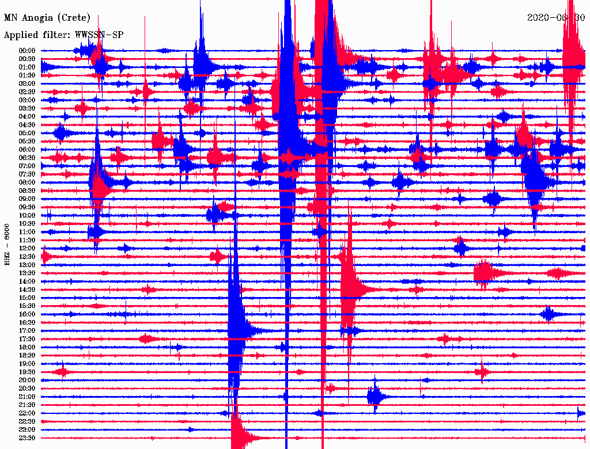Select the 09:30 time row label
The image size is (590, 449).
[27, 207]
